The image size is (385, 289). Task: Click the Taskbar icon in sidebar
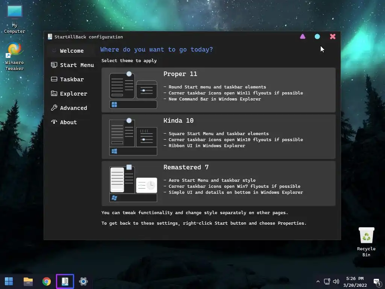[x=54, y=79]
